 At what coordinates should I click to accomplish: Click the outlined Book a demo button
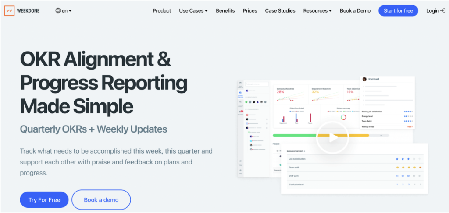(x=101, y=199)
